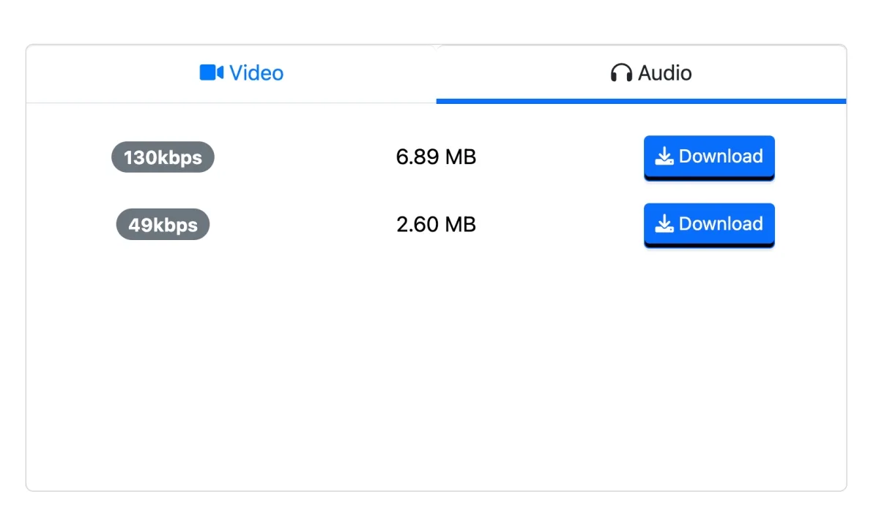Click the 2.60 MB file size text
879x516 pixels.
click(x=436, y=225)
